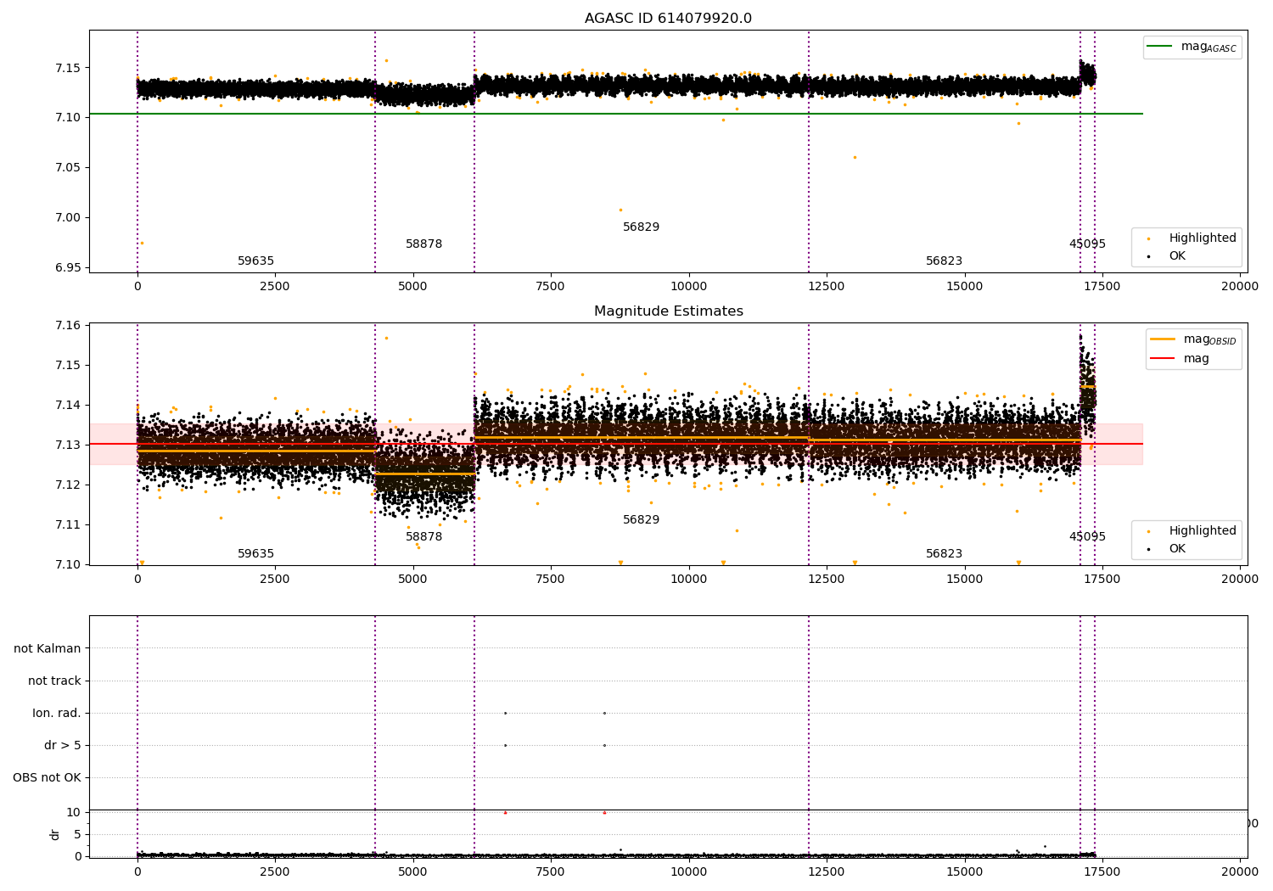Select the mag OBSID orange line legend entry
Viewport: 1273px width, 891px height.
coord(1193,339)
